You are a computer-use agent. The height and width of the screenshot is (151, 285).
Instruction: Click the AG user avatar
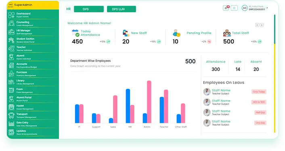tap(245, 8)
